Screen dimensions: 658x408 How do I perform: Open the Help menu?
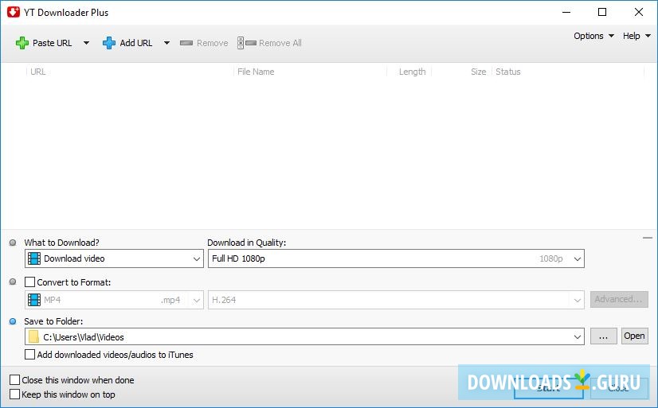tap(636, 36)
